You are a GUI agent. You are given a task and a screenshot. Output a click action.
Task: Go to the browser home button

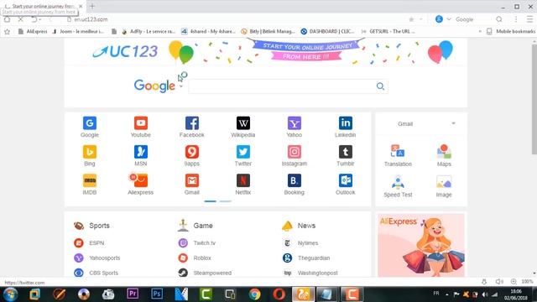coord(7,19)
